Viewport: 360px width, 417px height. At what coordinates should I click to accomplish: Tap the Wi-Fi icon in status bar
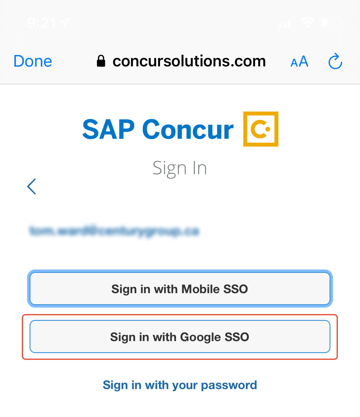(307, 22)
